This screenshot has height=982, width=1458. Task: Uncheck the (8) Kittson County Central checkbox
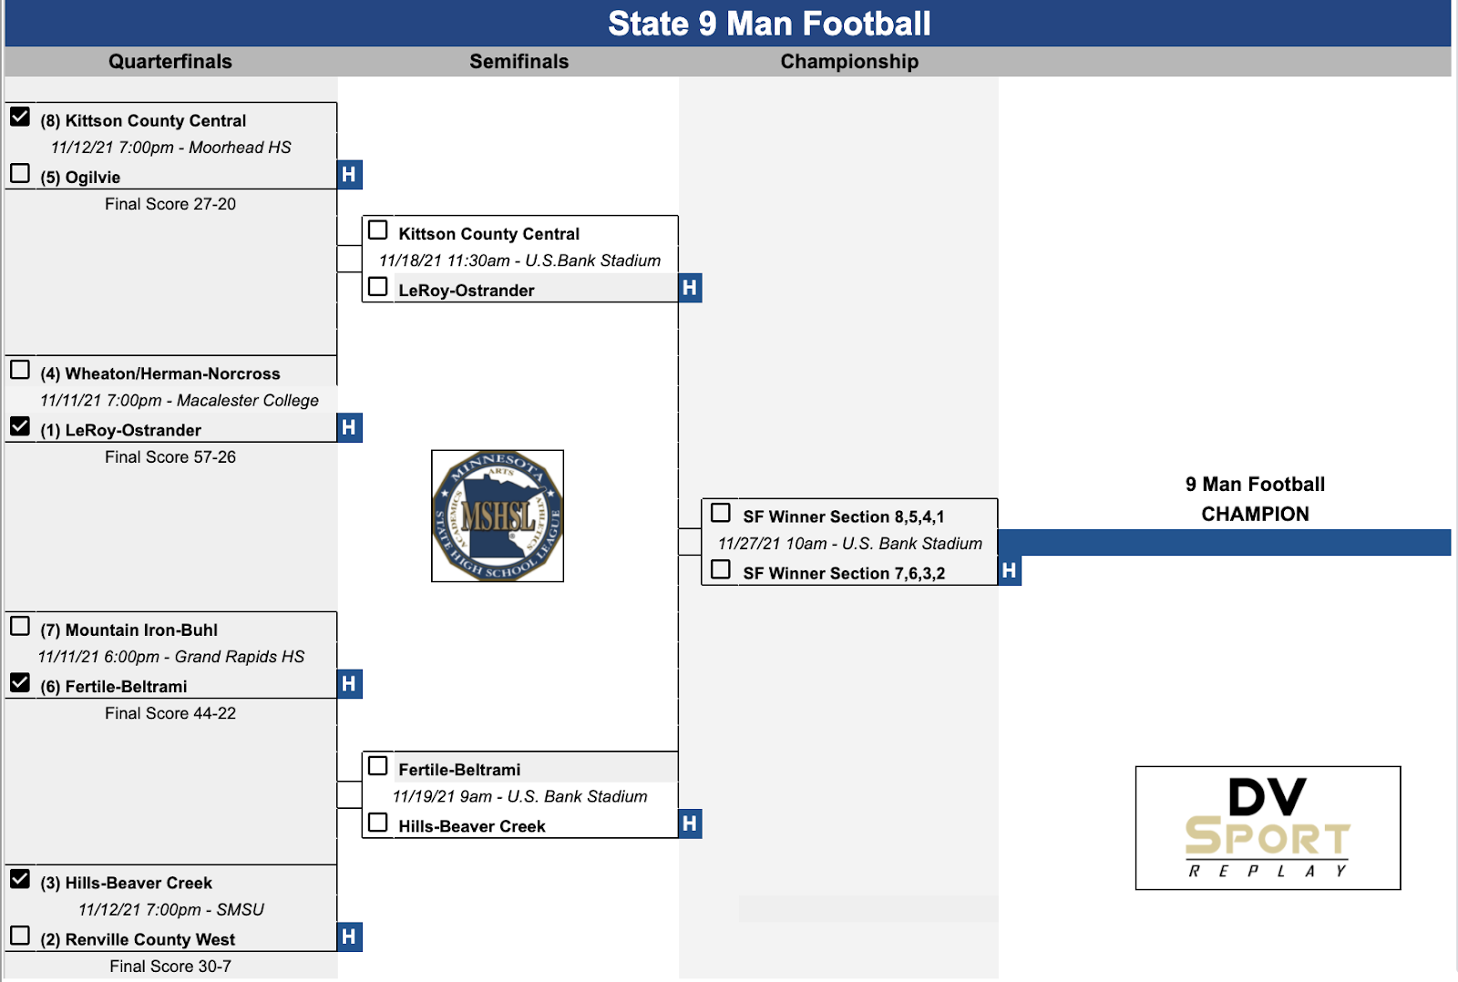tap(20, 118)
